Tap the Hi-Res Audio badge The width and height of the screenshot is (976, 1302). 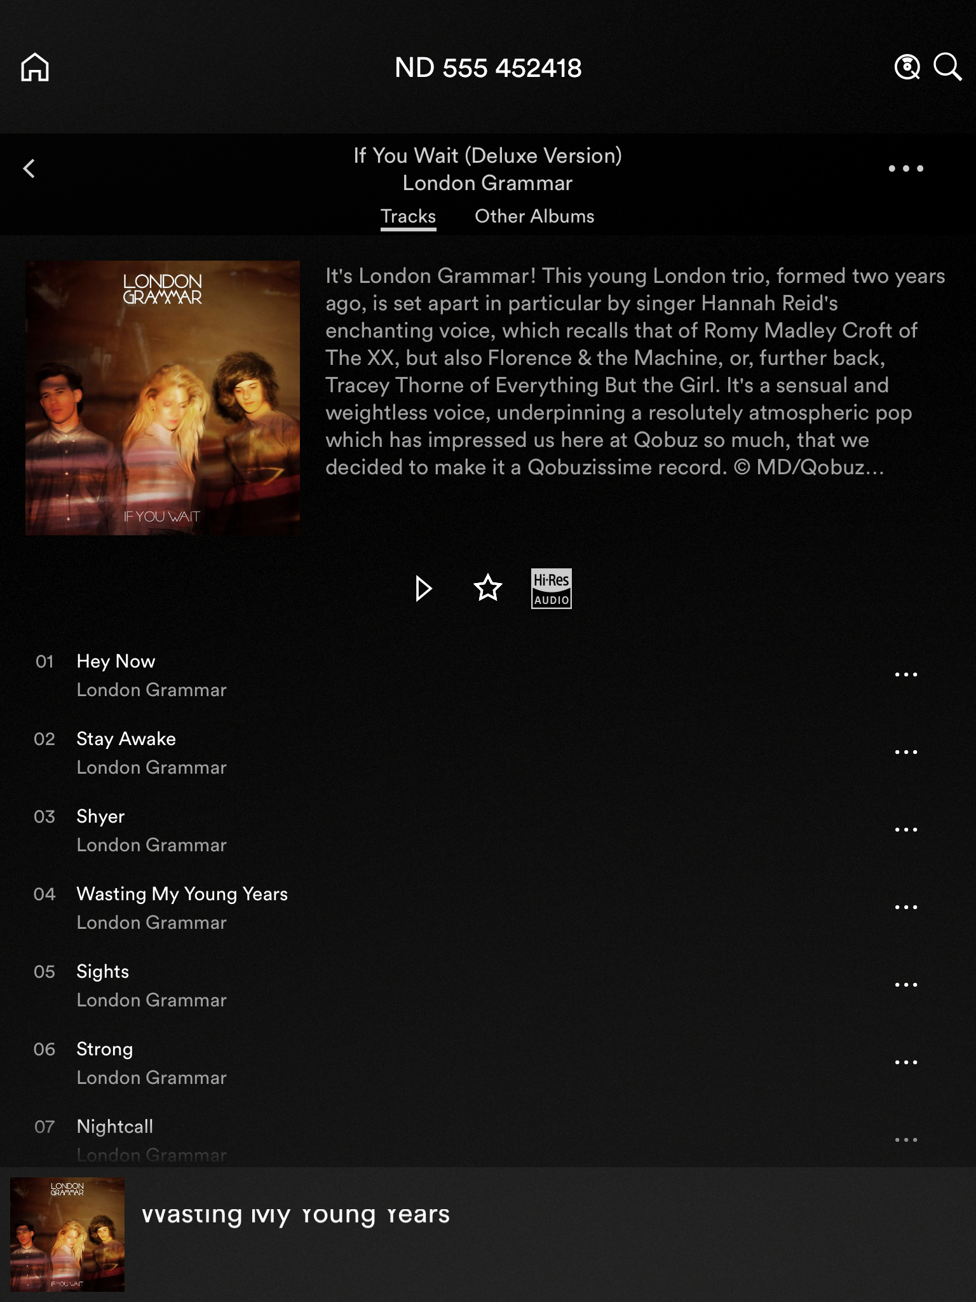click(x=552, y=589)
